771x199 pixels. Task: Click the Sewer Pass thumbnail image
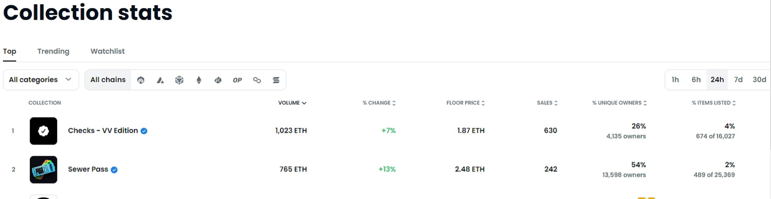(44, 170)
